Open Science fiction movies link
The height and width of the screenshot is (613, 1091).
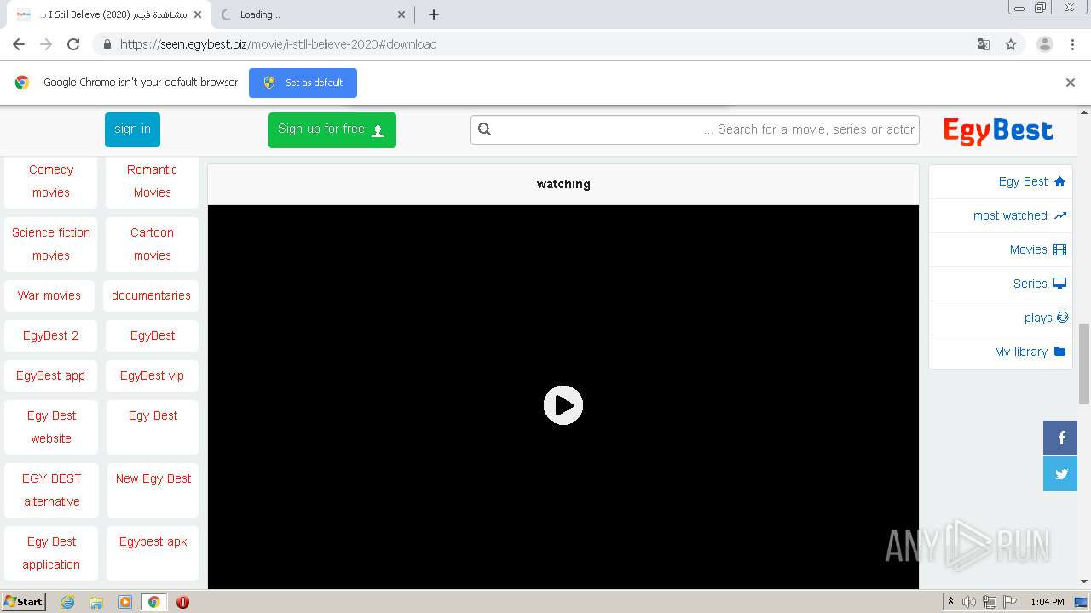[51, 243]
